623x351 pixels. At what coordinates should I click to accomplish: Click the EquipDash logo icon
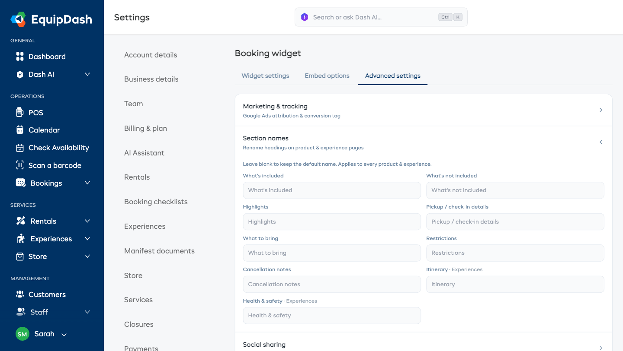pyautogui.click(x=18, y=19)
